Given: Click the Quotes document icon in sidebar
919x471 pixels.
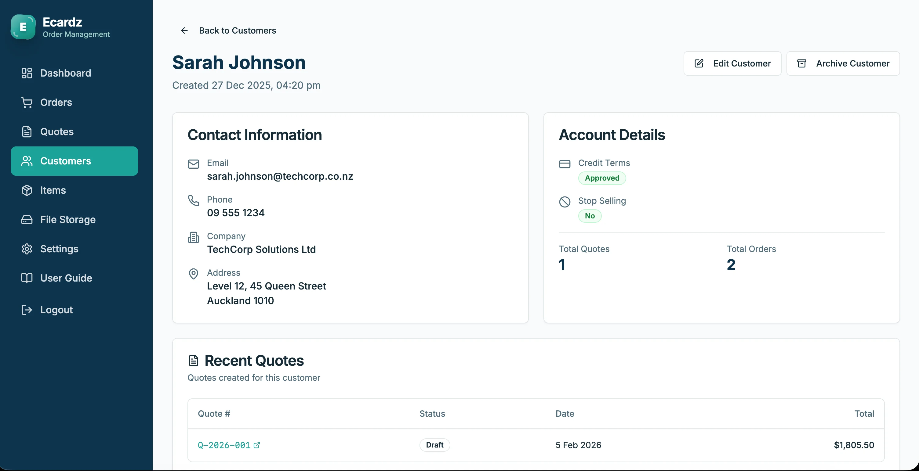Looking at the screenshot, I should pyautogui.click(x=27, y=131).
